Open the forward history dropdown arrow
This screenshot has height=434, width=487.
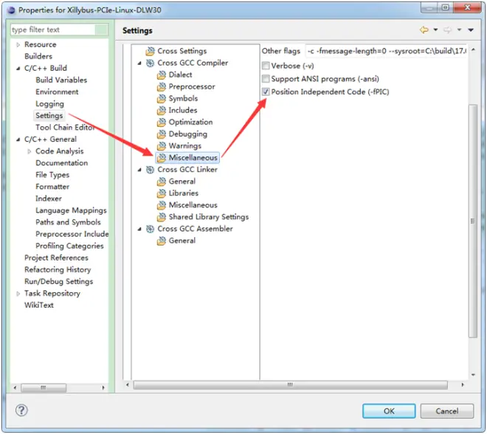click(x=459, y=30)
